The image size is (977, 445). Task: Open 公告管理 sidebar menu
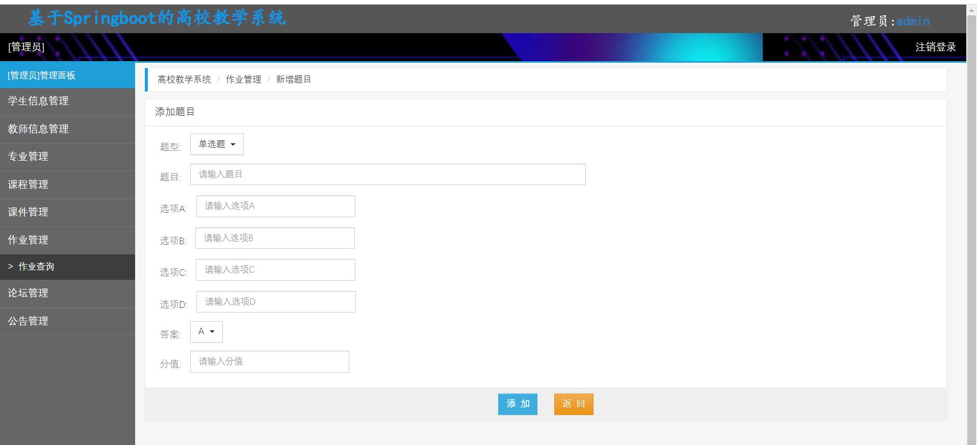click(67, 322)
